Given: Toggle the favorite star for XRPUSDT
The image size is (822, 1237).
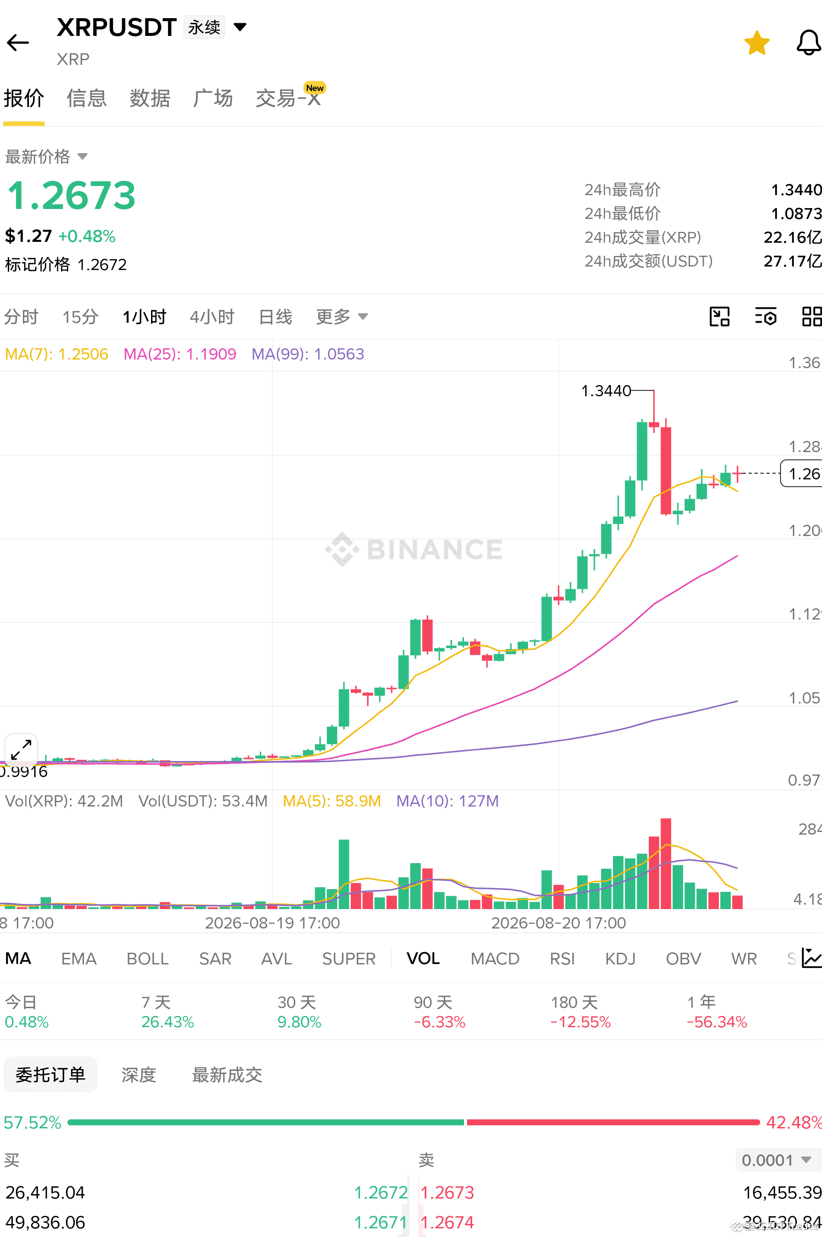Looking at the screenshot, I should (x=757, y=43).
